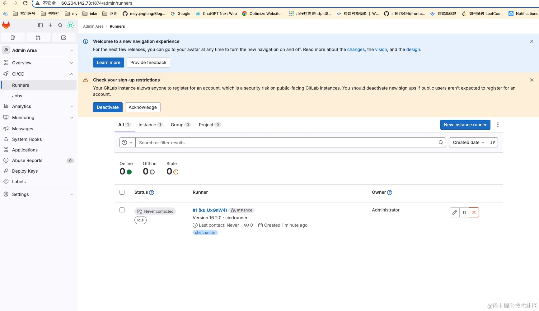
Task: Open Deploy Keys in the sidebar
Action: click(x=39, y=171)
